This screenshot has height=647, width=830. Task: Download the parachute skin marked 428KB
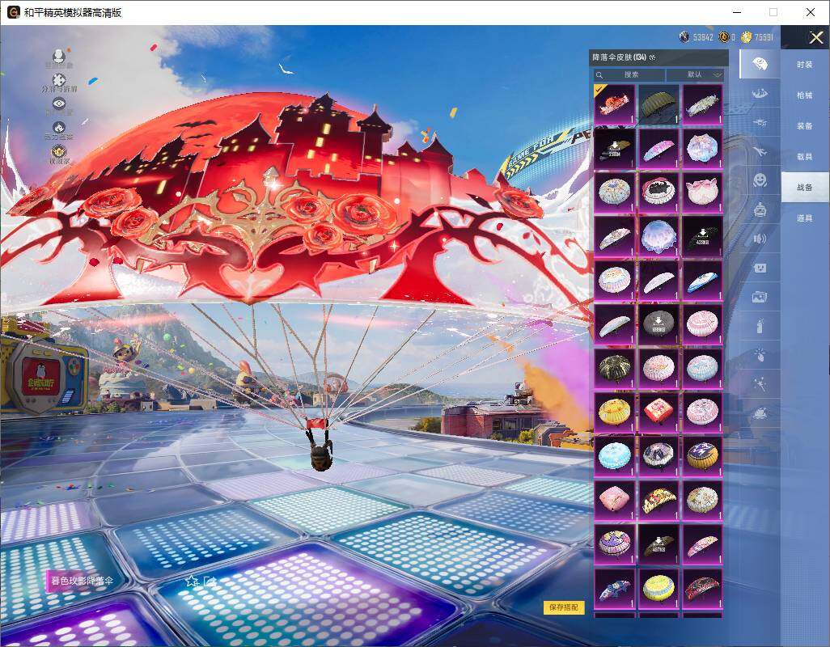point(702,236)
